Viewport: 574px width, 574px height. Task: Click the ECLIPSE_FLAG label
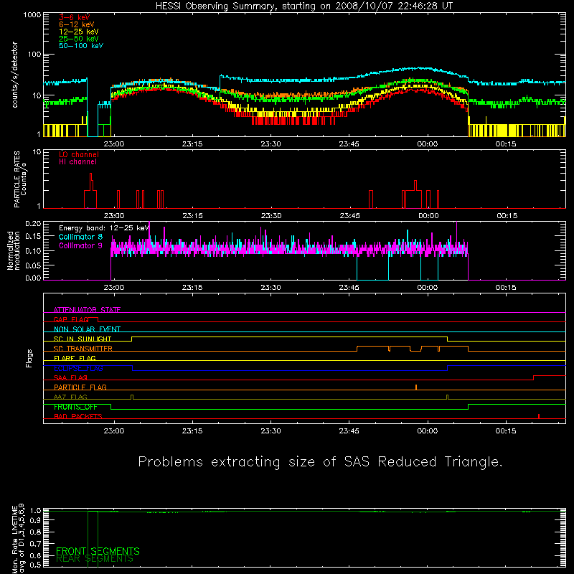click(x=78, y=368)
